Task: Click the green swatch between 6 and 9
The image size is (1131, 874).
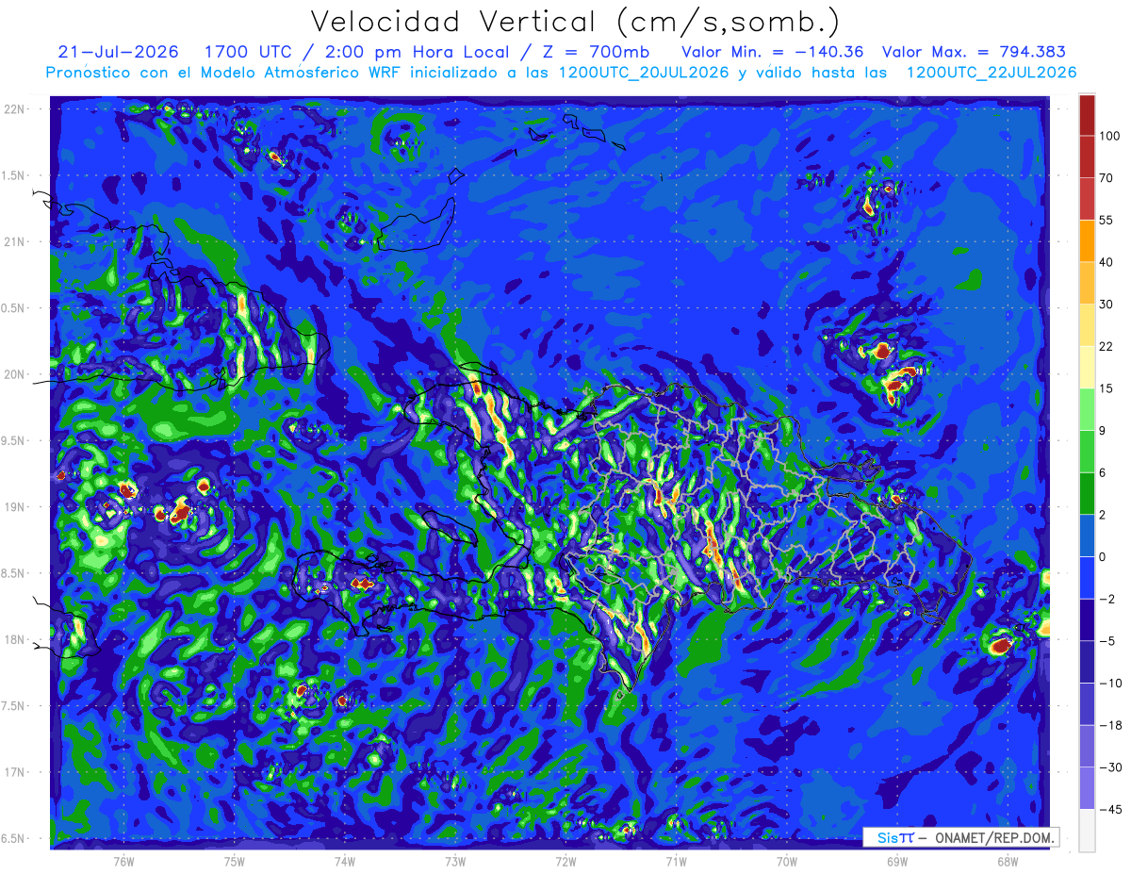Action: tap(1087, 452)
